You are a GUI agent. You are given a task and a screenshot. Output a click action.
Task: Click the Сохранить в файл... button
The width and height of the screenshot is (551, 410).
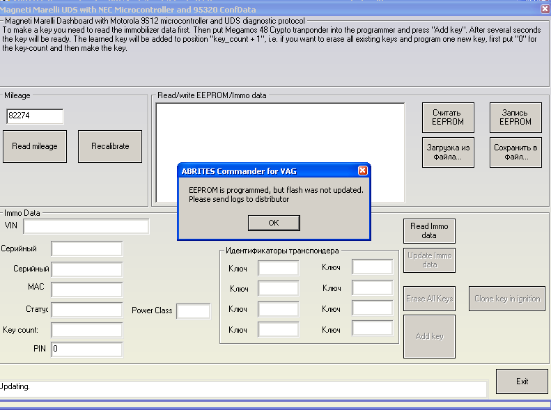click(x=515, y=152)
